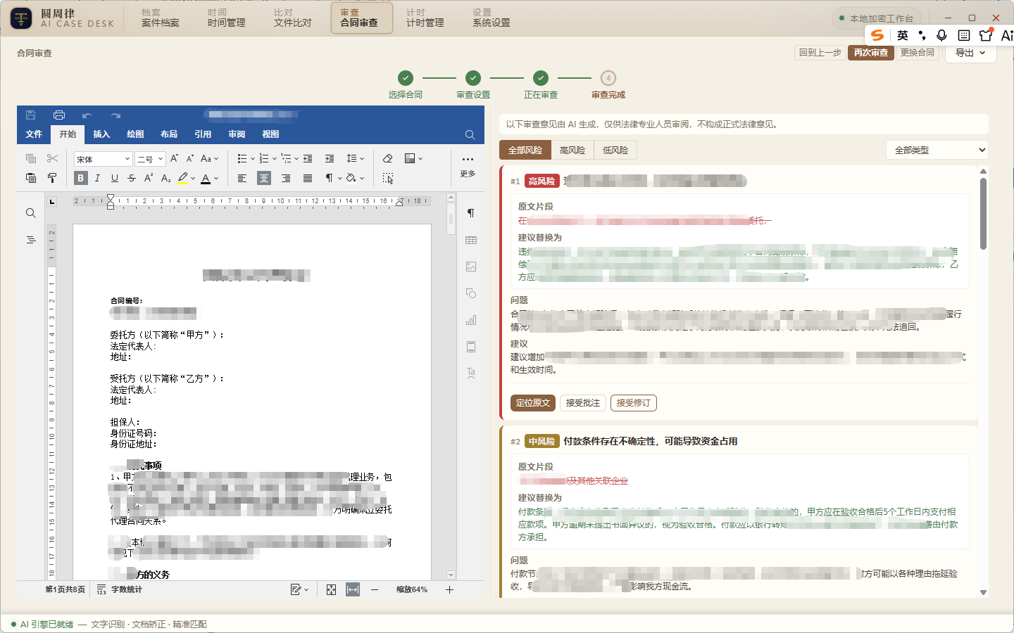Open the 审阅 ribbon tab
Screen dimensions: 1014x633
(237, 134)
